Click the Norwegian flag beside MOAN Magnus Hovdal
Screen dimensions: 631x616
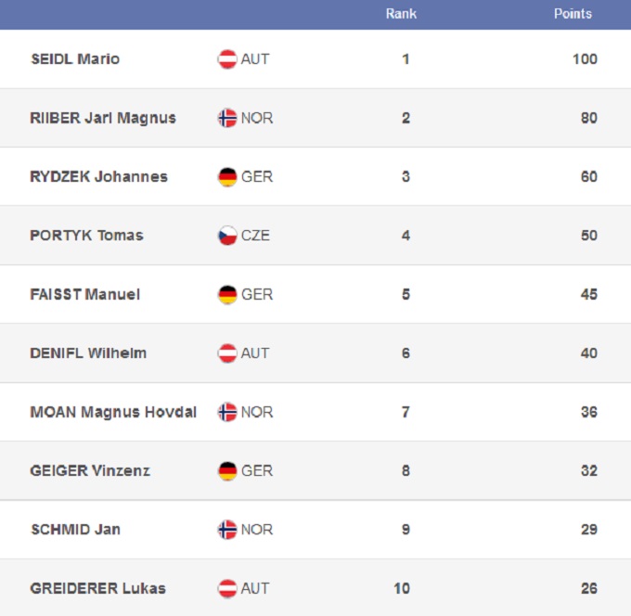227,412
